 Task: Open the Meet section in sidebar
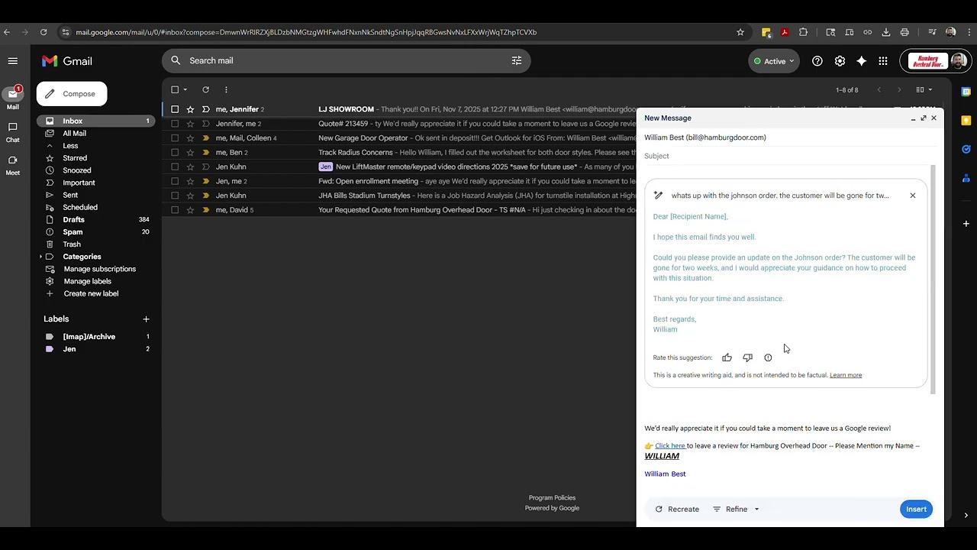pos(13,165)
